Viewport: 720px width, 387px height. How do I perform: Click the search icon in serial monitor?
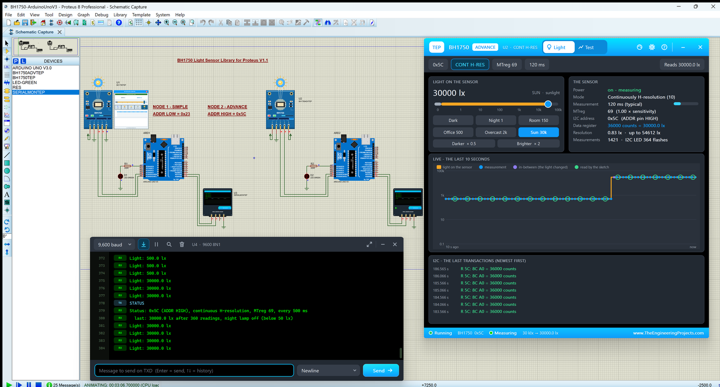169,244
